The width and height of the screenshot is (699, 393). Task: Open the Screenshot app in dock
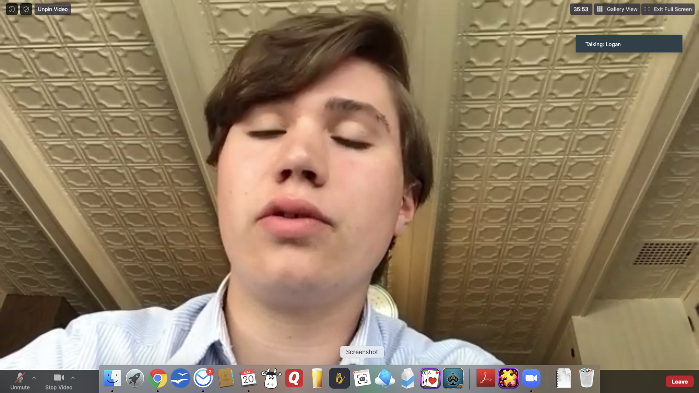point(362,378)
